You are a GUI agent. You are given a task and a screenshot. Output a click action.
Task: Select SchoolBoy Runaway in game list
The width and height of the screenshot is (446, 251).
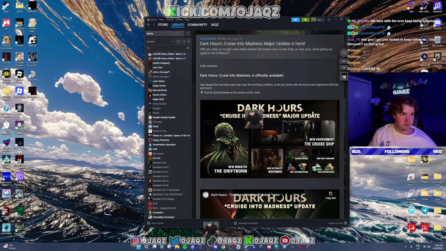[163, 217]
